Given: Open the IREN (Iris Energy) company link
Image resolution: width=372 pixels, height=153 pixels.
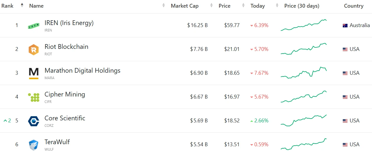Looking at the screenshot, I should 69,23.
